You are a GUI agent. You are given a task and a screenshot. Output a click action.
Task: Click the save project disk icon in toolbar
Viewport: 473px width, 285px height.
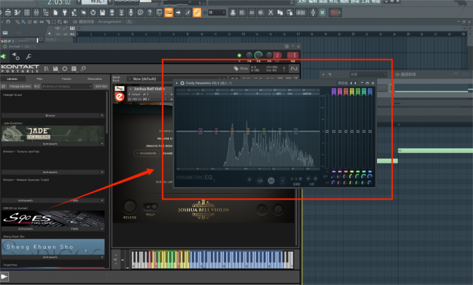(x=102, y=13)
